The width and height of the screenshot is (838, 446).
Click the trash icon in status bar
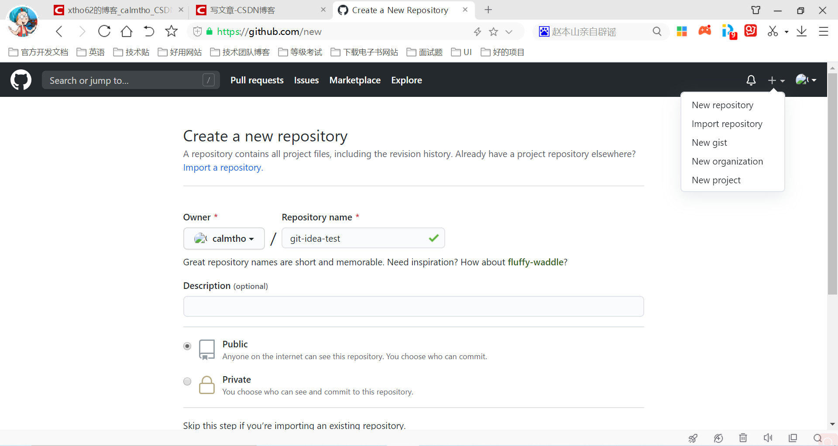point(743,438)
